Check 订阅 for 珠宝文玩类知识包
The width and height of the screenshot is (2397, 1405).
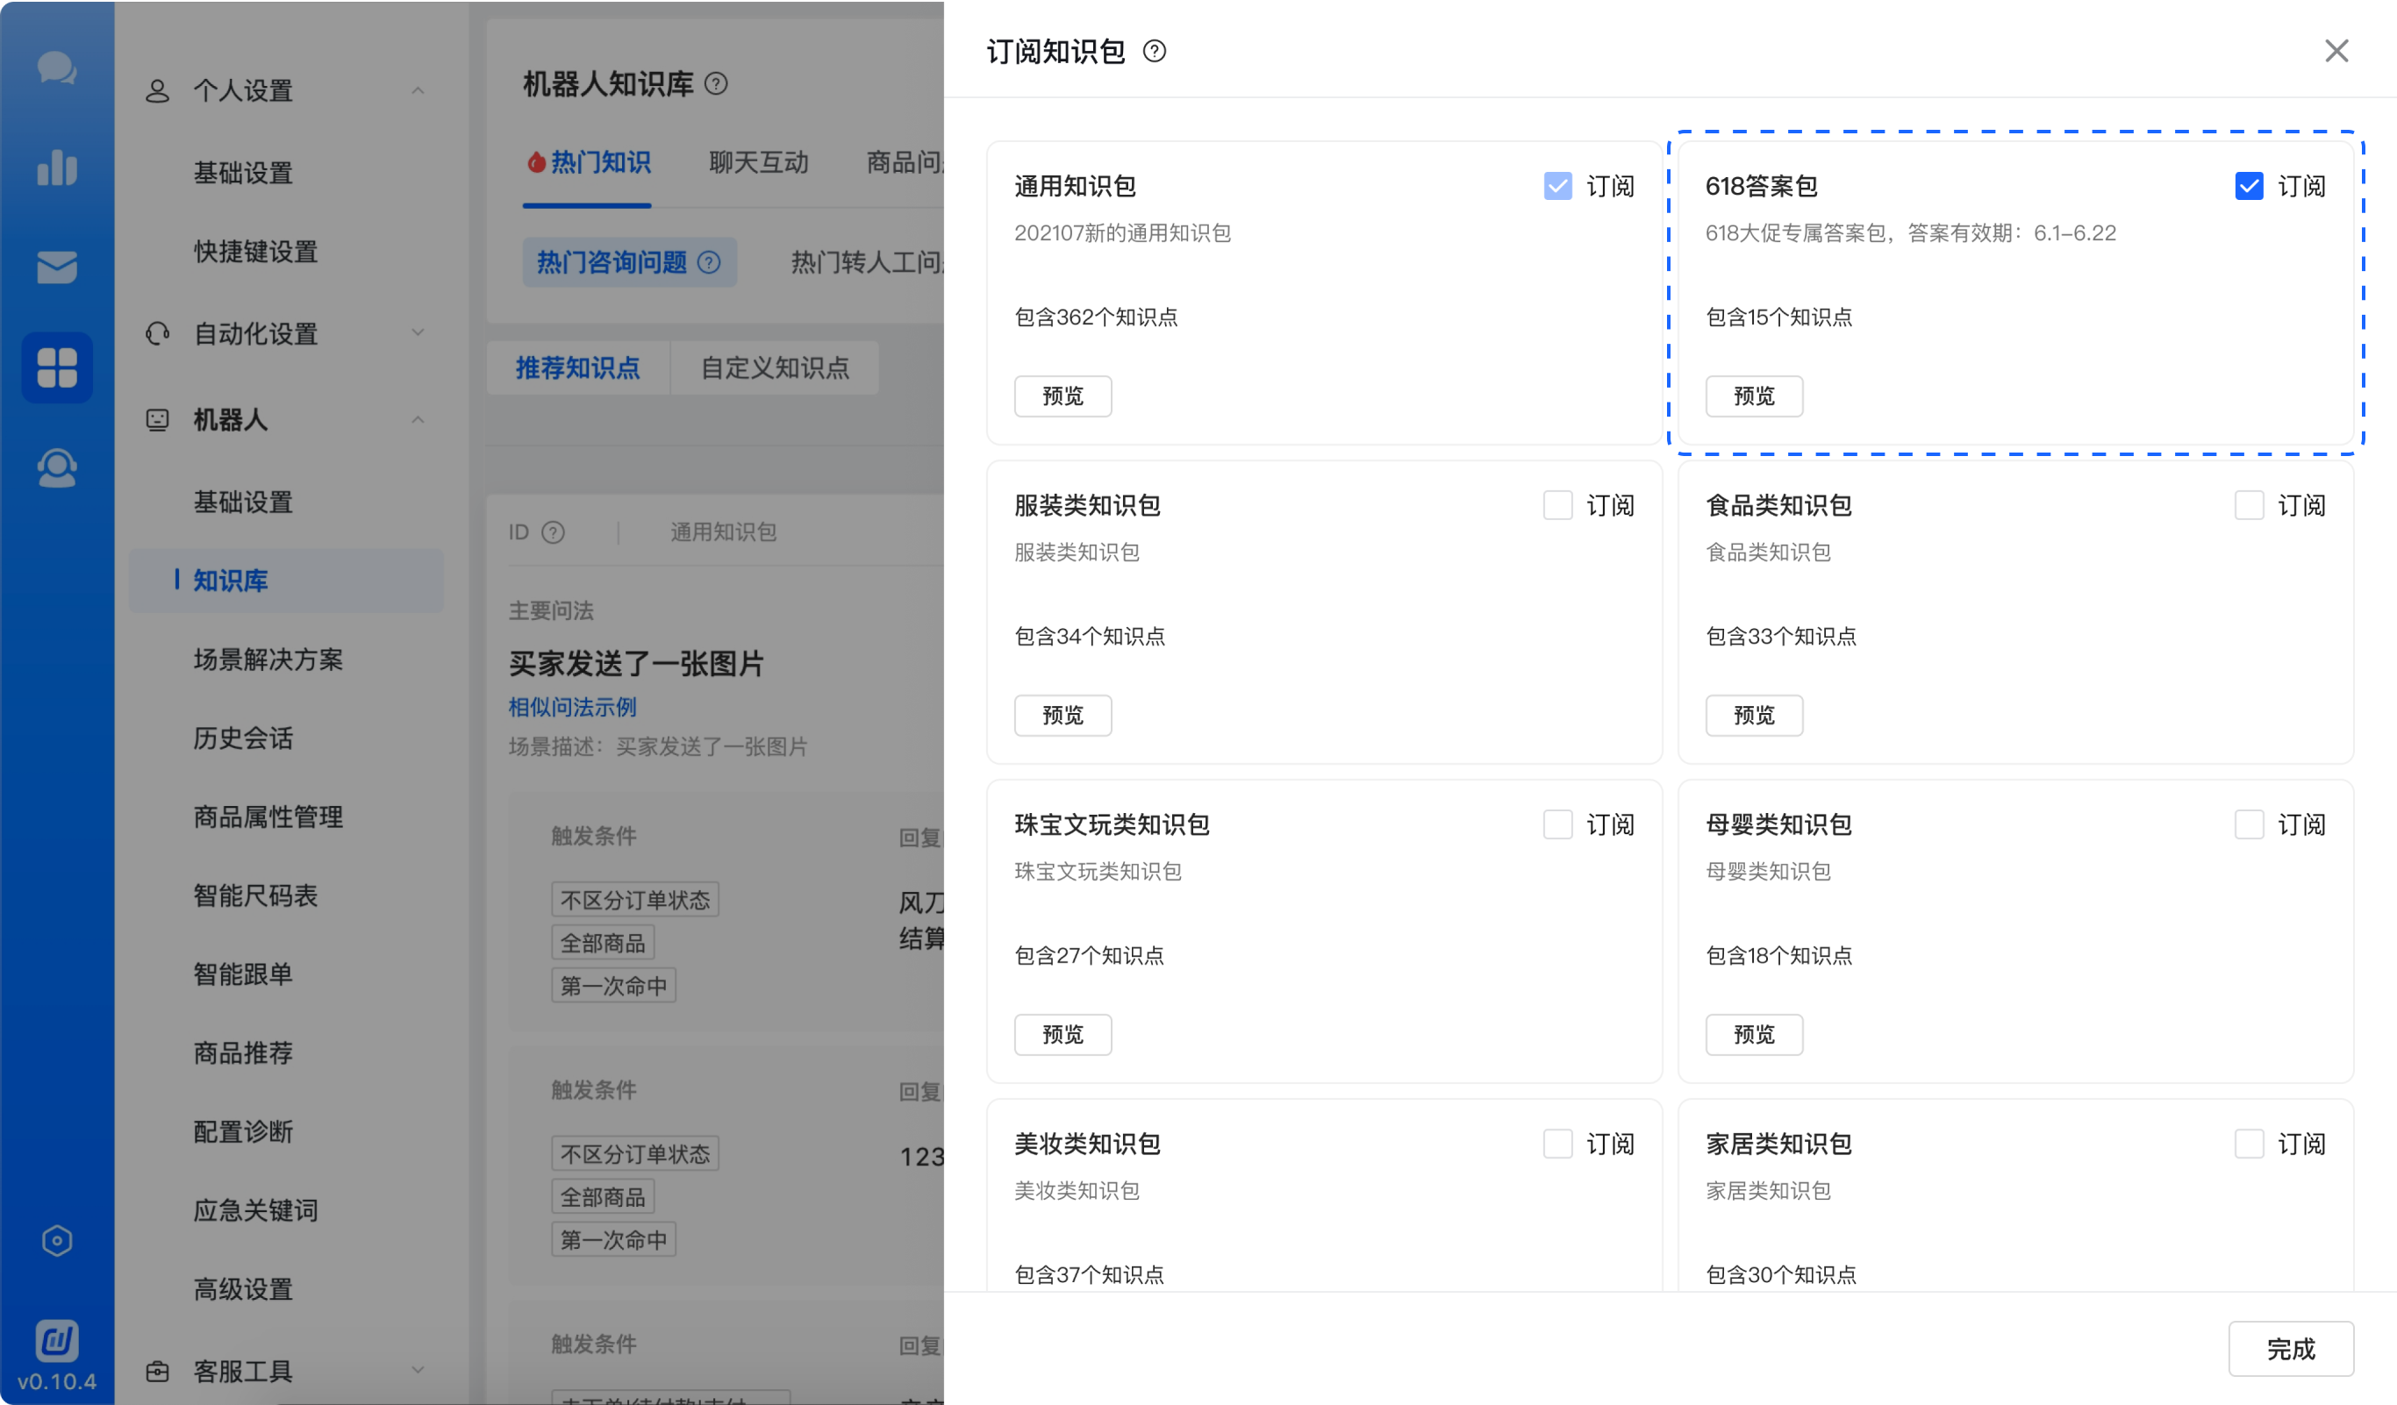1557,825
